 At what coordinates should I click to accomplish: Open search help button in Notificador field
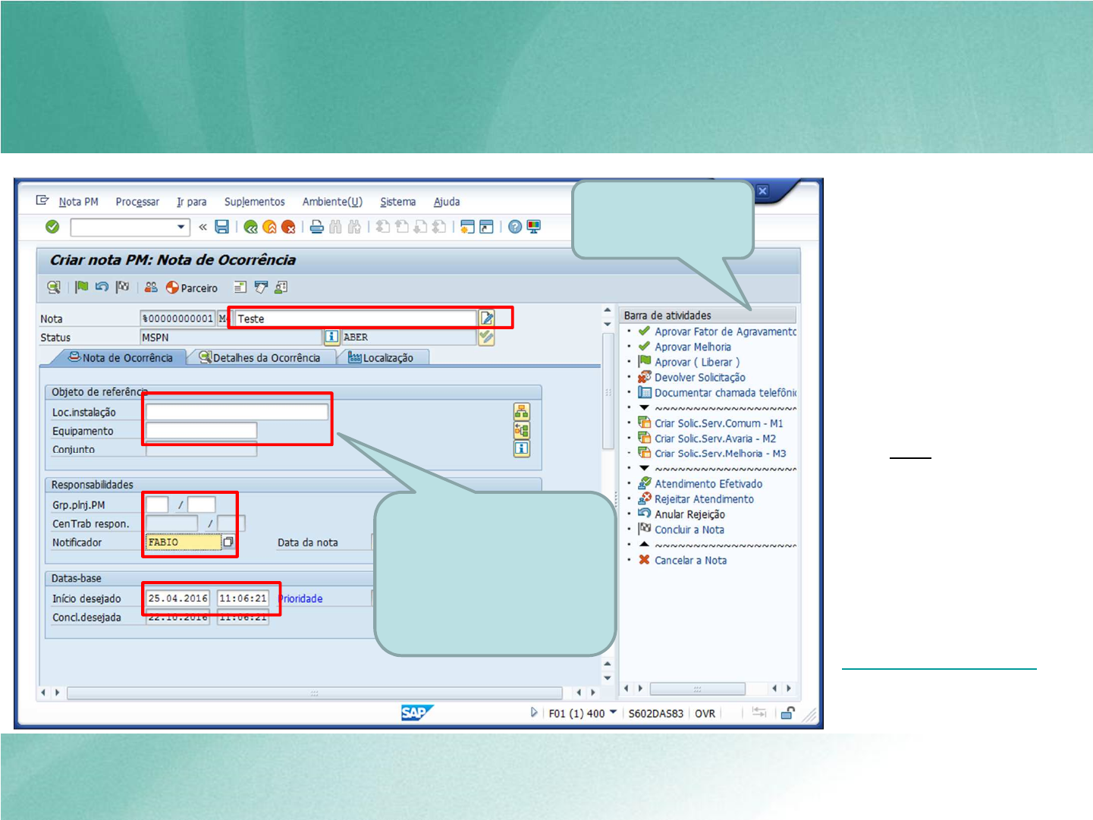coord(228,542)
